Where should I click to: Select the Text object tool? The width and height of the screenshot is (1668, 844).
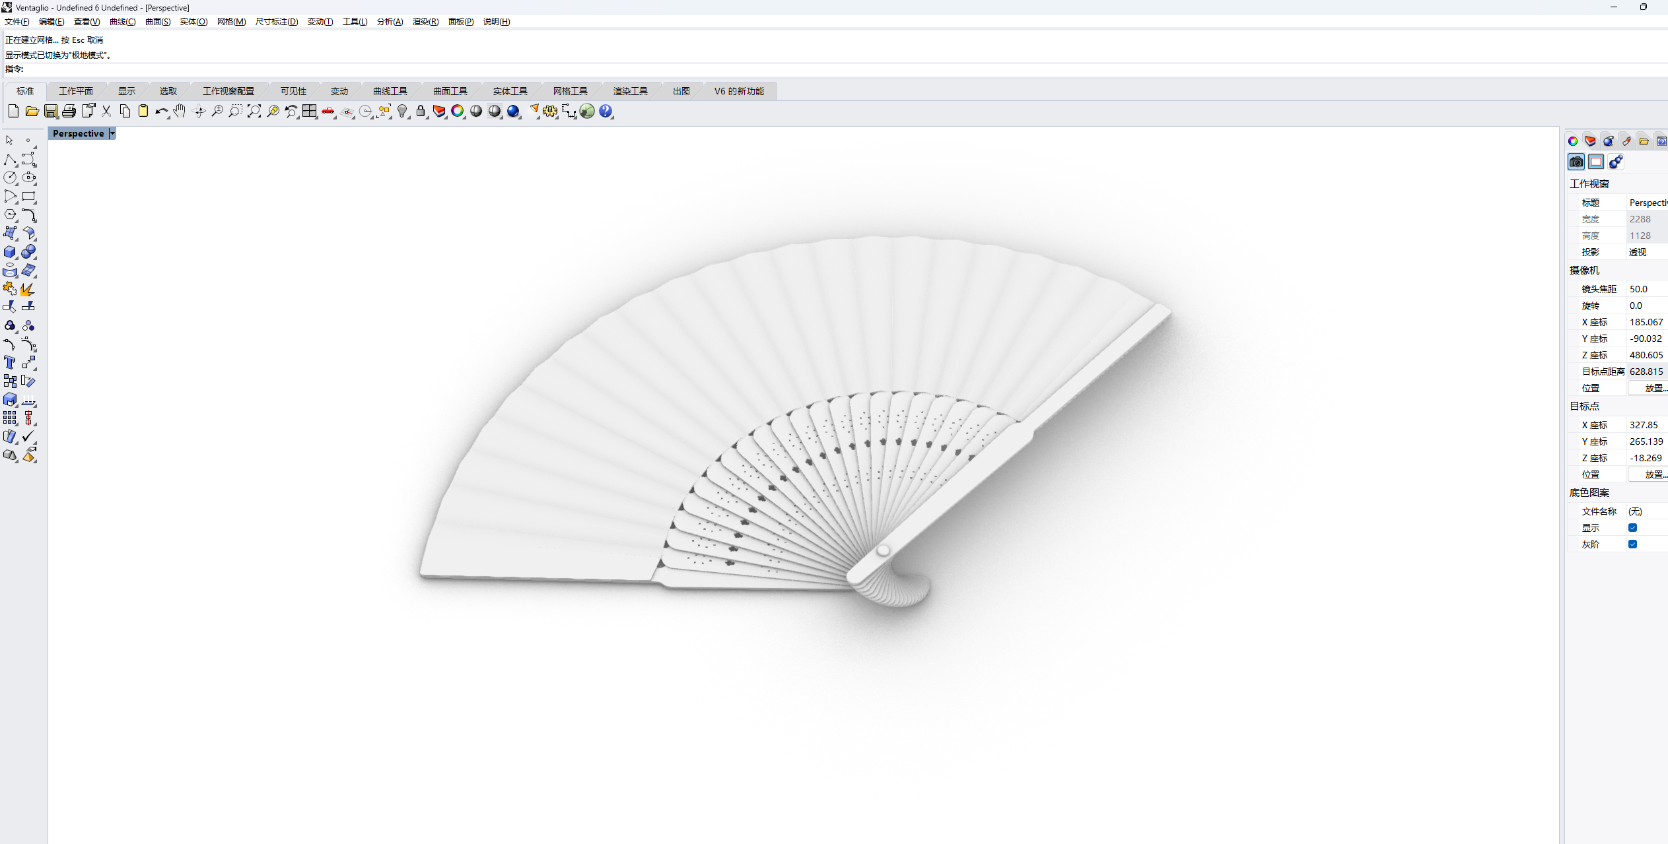[10, 362]
